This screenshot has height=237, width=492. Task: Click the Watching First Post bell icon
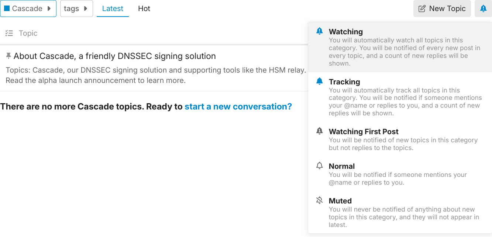point(320,131)
